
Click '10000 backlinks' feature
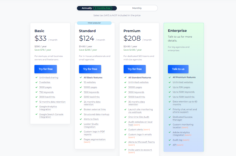[x=137, y=97]
